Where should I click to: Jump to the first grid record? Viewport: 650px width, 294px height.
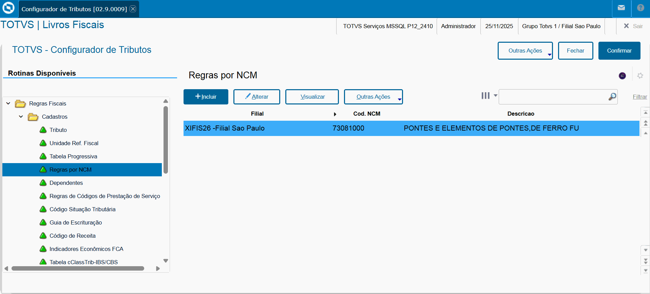tap(645, 112)
